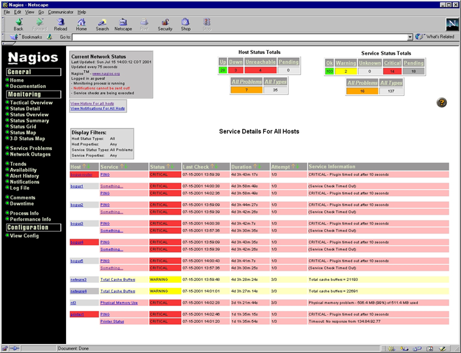Open the yellow help question mark icon

pyautogui.click(x=442, y=103)
